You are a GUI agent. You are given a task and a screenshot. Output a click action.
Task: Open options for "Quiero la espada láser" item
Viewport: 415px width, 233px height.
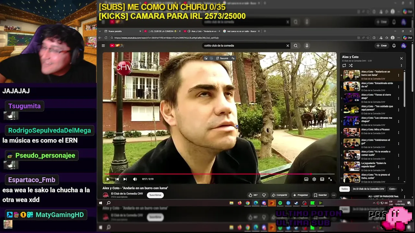click(x=399, y=167)
